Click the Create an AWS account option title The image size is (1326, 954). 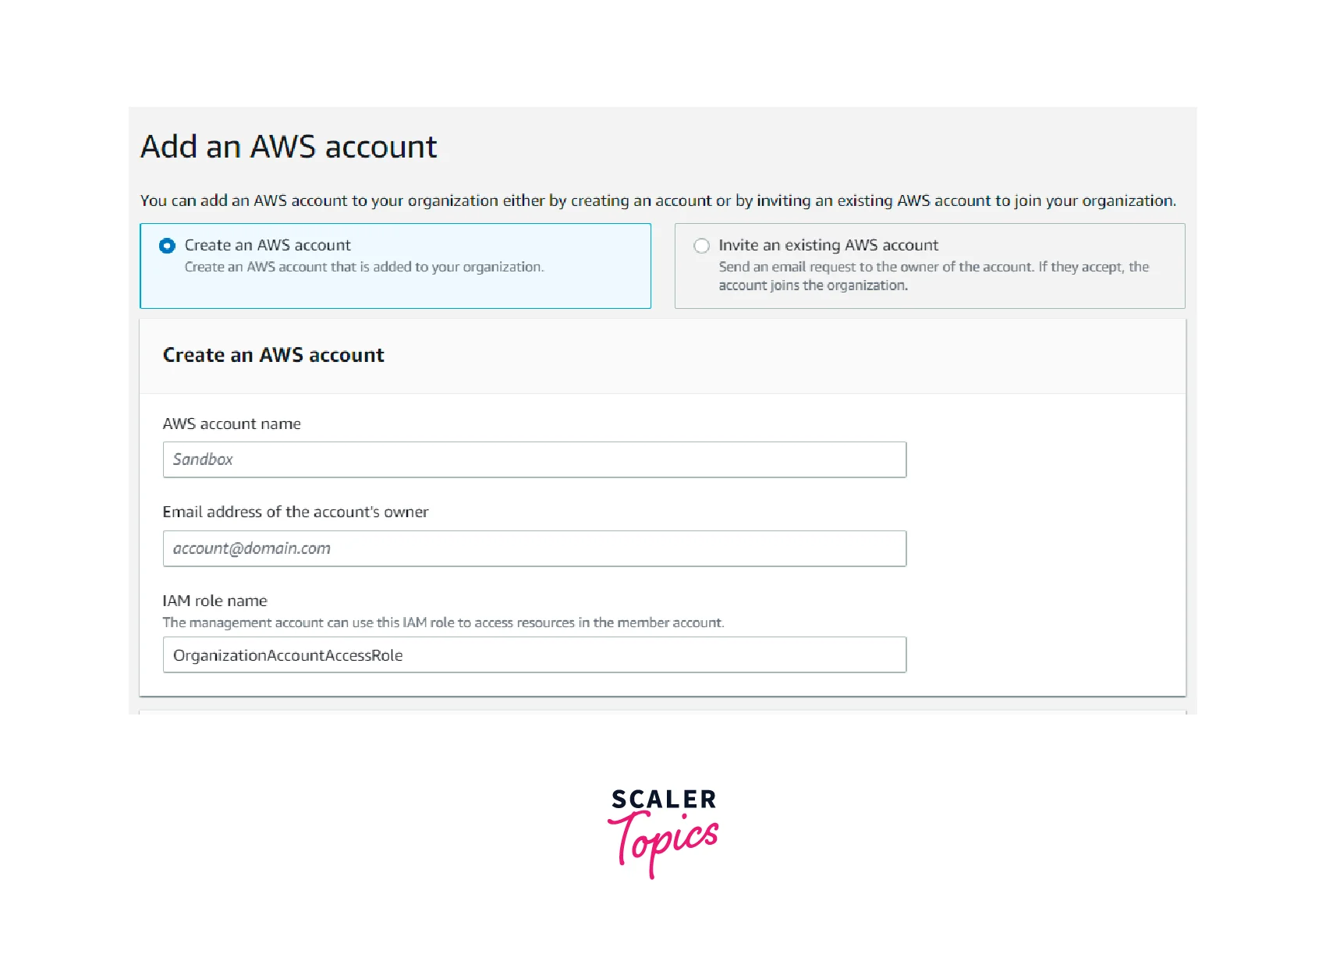tap(268, 245)
